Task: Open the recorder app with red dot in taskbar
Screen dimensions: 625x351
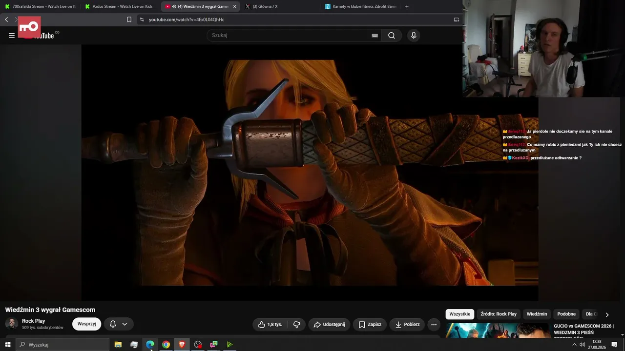Action: (x=198, y=345)
